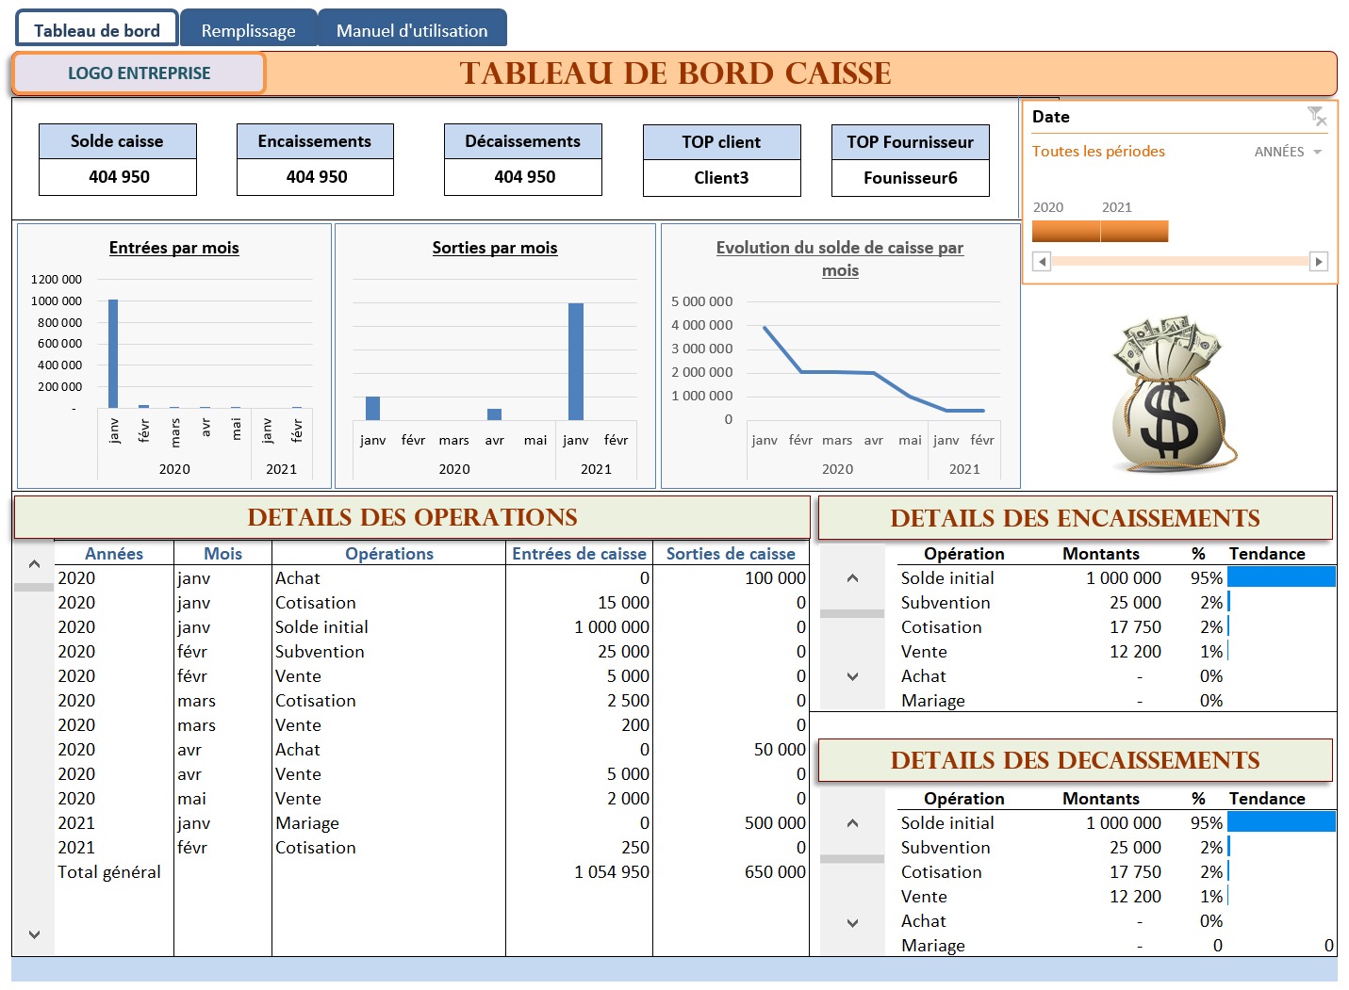The image size is (1349, 990).
Task: Switch to the Remplissage tab
Action: 248,30
